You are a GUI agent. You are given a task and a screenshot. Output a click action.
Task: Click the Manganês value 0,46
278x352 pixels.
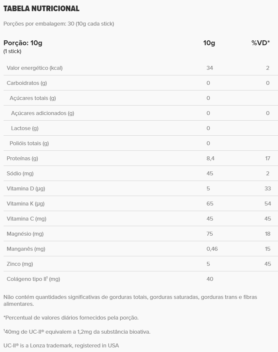point(212,249)
